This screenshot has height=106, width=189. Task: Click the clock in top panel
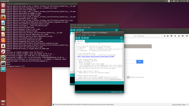click(x=183, y=1)
